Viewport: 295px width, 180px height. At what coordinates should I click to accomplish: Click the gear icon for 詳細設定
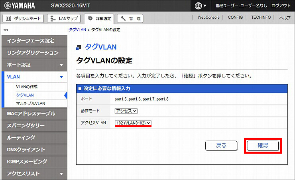pos(90,18)
